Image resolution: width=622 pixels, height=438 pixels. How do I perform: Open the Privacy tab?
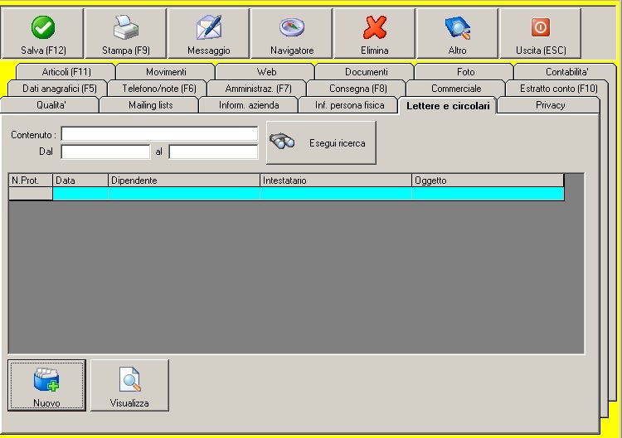click(550, 105)
